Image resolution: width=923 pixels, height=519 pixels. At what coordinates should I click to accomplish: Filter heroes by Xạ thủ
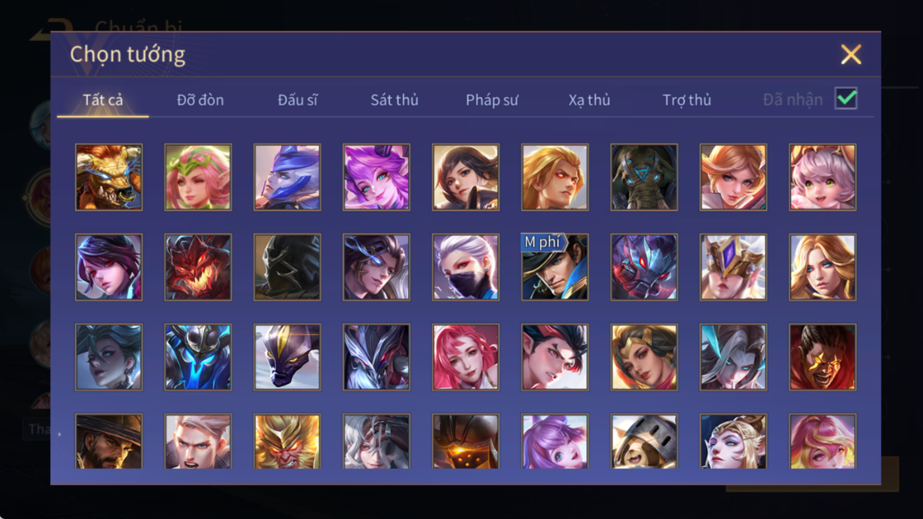[589, 100]
